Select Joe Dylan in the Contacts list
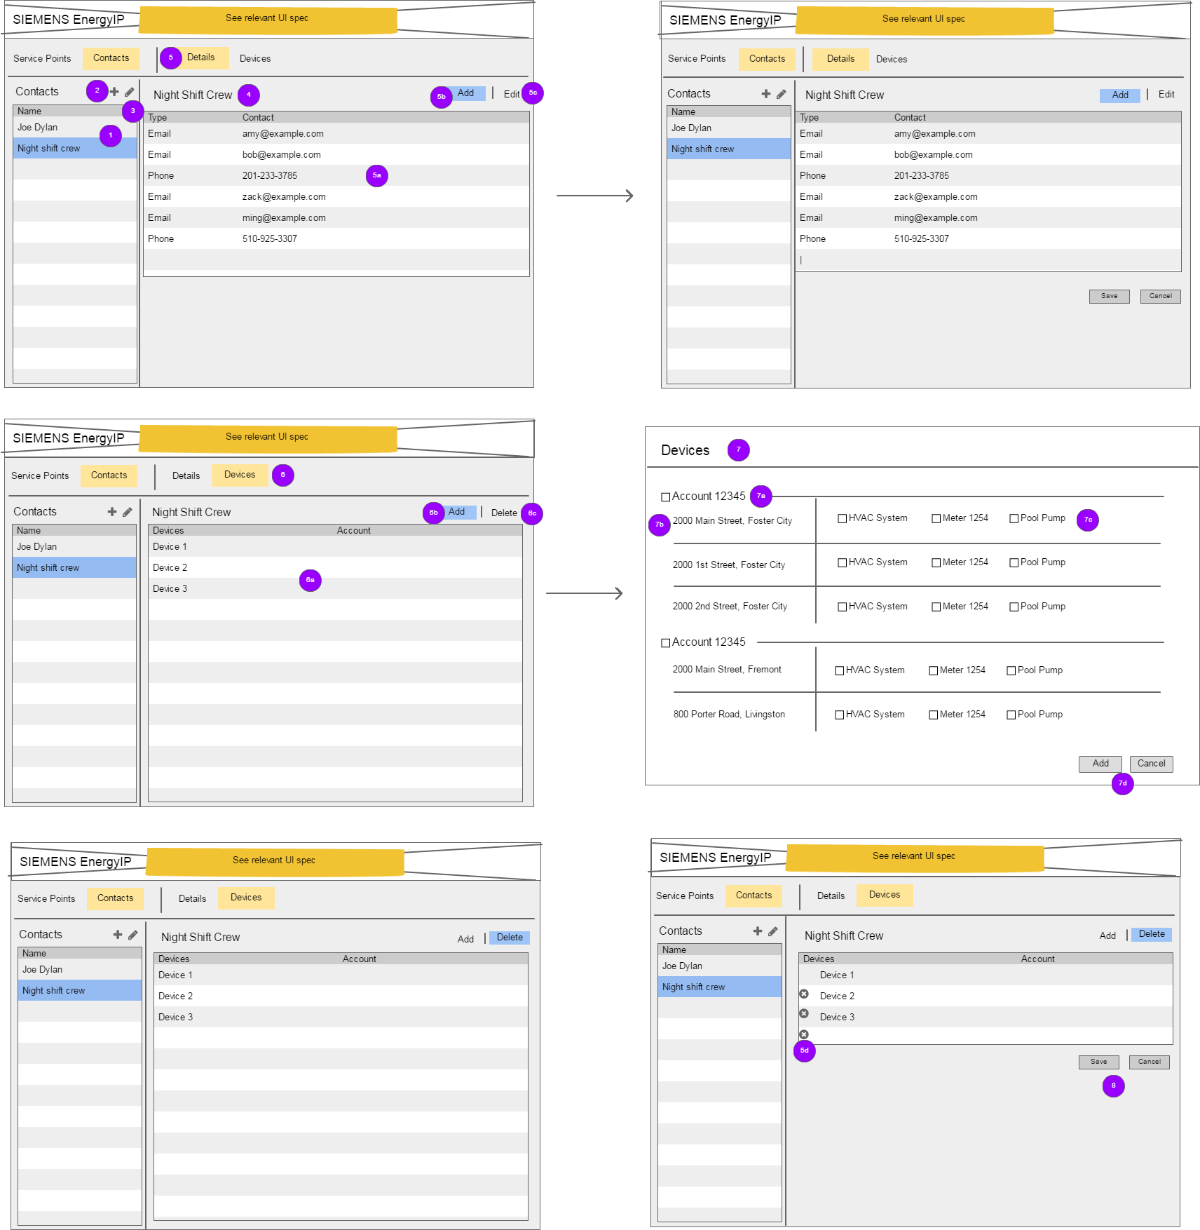Viewport: 1200px width, 1230px height. [37, 127]
